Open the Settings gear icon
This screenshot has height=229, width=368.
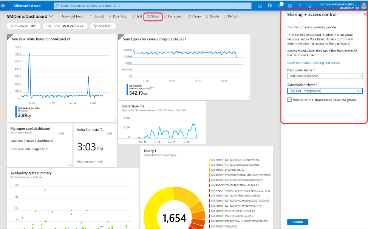tap(290, 5)
